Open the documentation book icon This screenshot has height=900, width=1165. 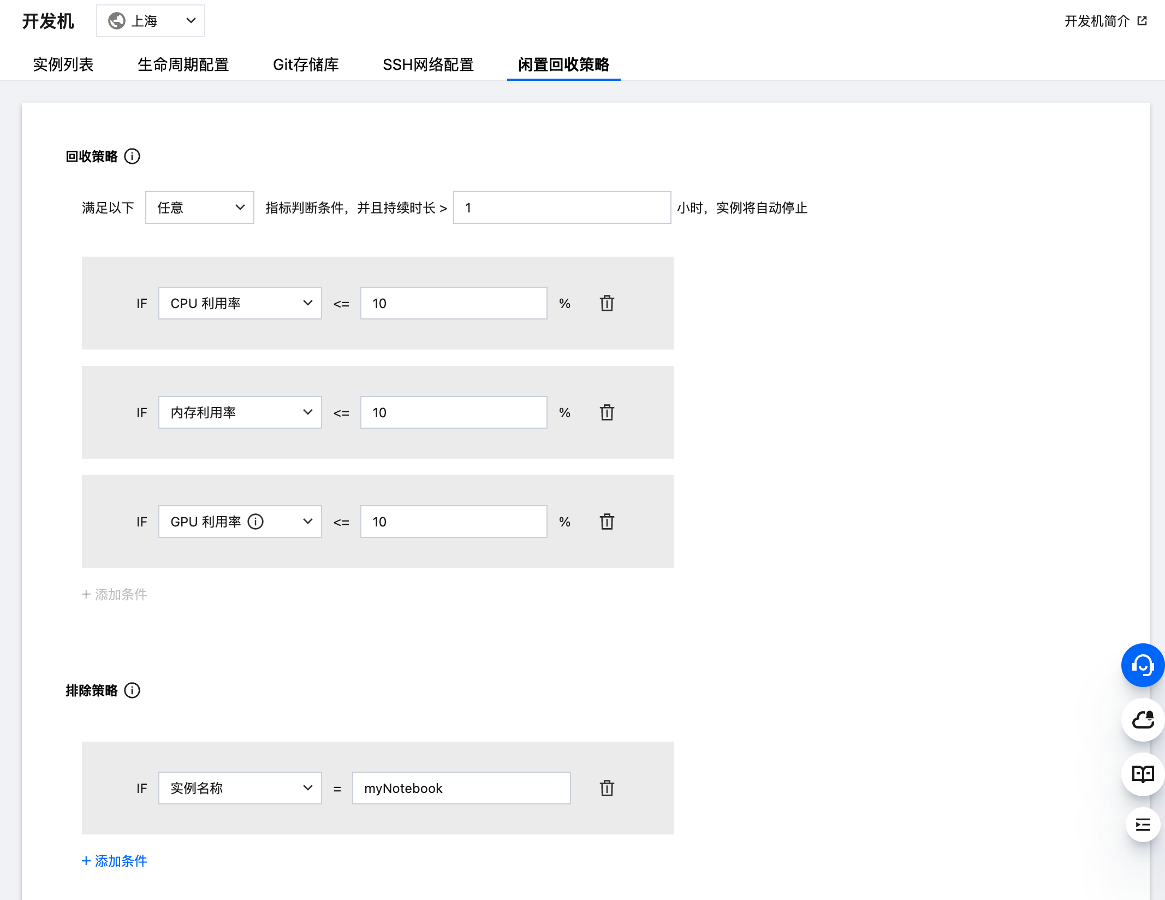(x=1142, y=774)
